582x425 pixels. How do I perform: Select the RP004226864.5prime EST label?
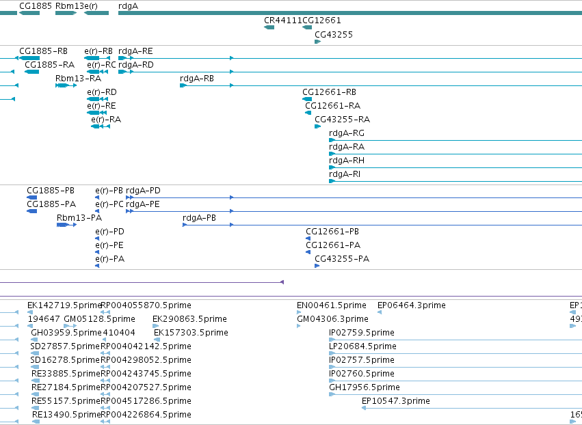[x=146, y=415]
